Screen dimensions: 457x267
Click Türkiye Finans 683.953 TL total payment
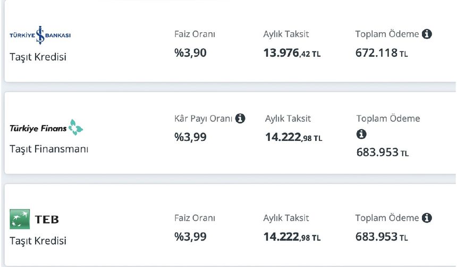pyautogui.click(x=383, y=153)
